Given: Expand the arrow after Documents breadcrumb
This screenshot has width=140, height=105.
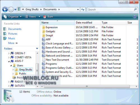Looking at the screenshot, I should click(x=59, y=9).
